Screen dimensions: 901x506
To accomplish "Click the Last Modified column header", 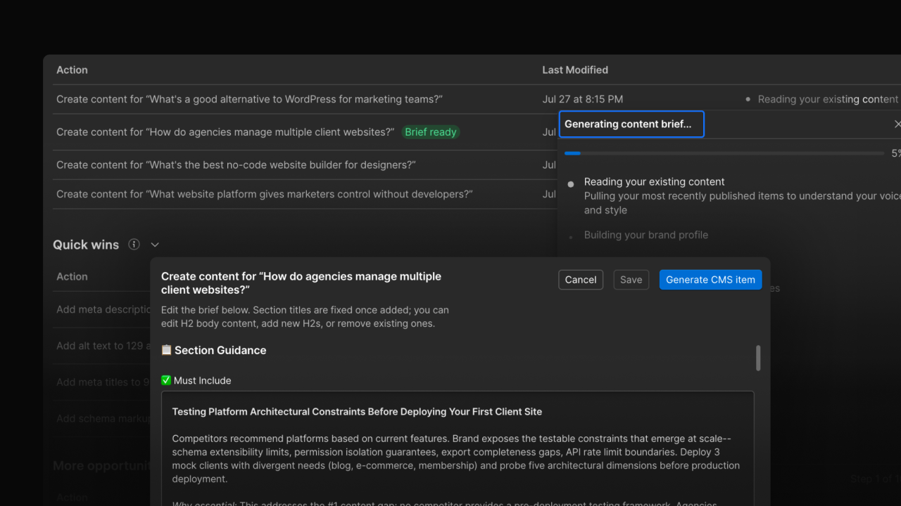I will pos(575,70).
